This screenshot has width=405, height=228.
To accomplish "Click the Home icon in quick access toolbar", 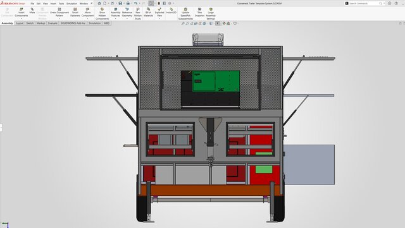I will 99,3.
